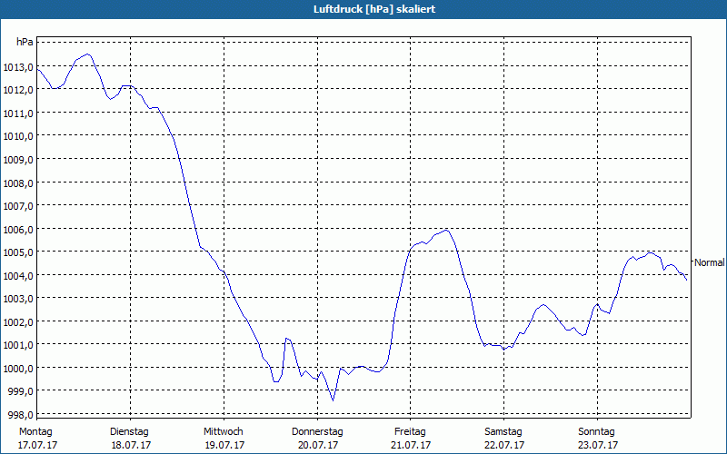Image resolution: width=727 pixels, height=454 pixels.
Task: Select the 'hPa' unit label on the axis
Action: click(25, 42)
